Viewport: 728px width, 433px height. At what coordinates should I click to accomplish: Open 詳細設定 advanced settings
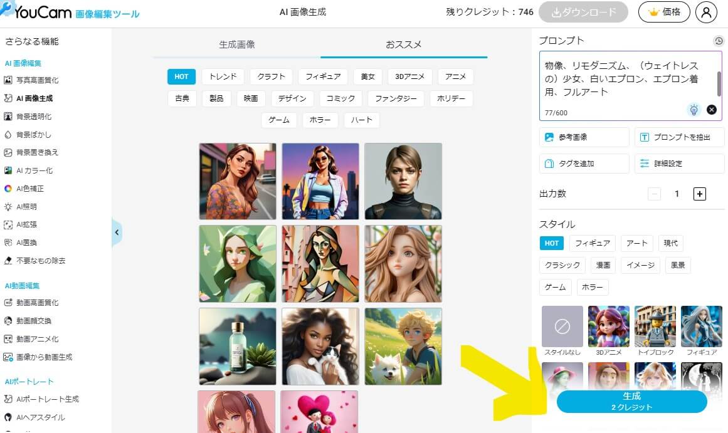[679, 164]
